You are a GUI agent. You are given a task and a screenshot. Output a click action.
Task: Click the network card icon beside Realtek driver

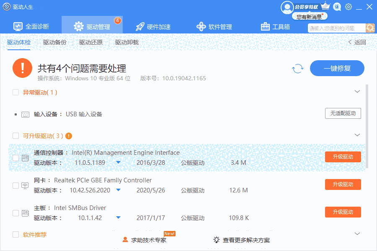(x=23, y=184)
